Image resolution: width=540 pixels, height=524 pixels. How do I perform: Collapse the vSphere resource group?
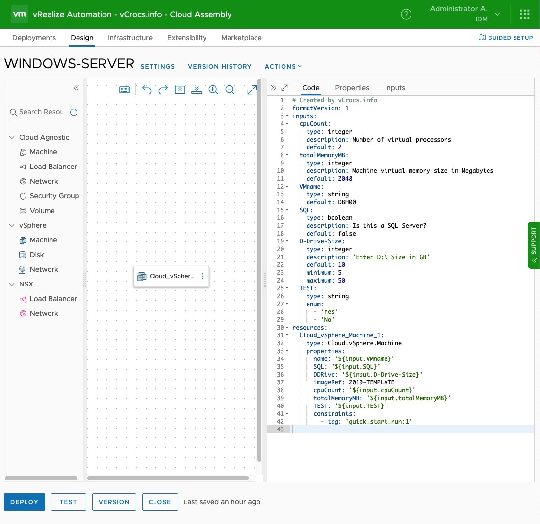coord(12,226)
